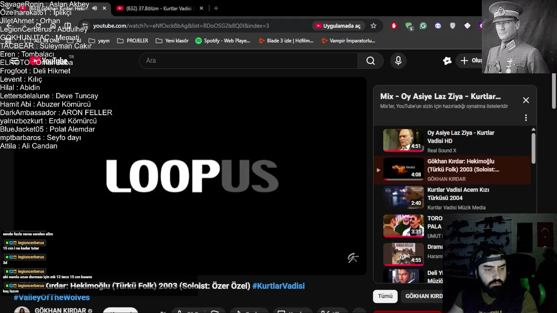Close the Mix playlist panel

coord(526,100)
